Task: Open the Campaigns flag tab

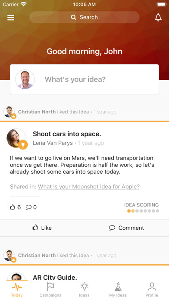Action: 50,290
